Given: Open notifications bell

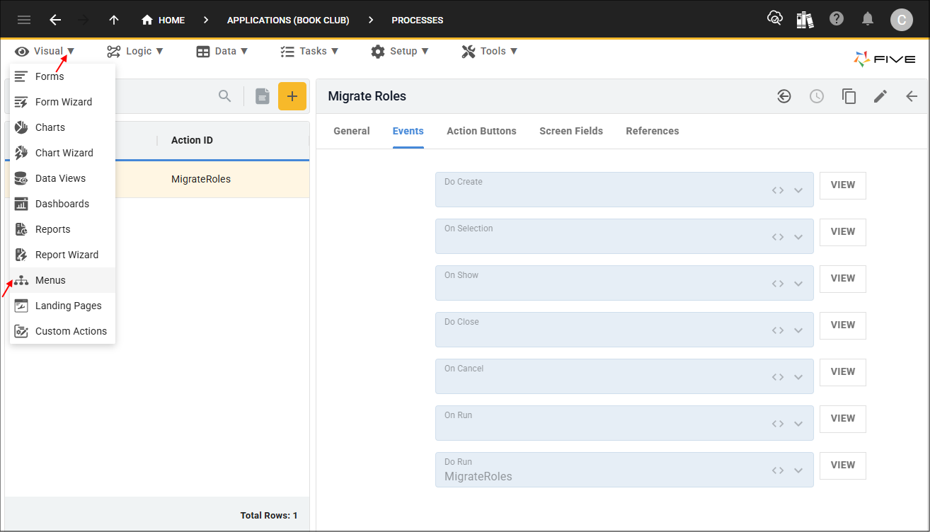Looking at the screenshot, I should (x=868, y=19).
